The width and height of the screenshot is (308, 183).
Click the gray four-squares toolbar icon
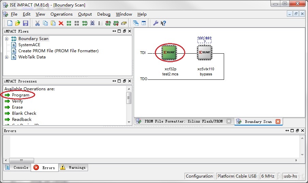[77, 23]
